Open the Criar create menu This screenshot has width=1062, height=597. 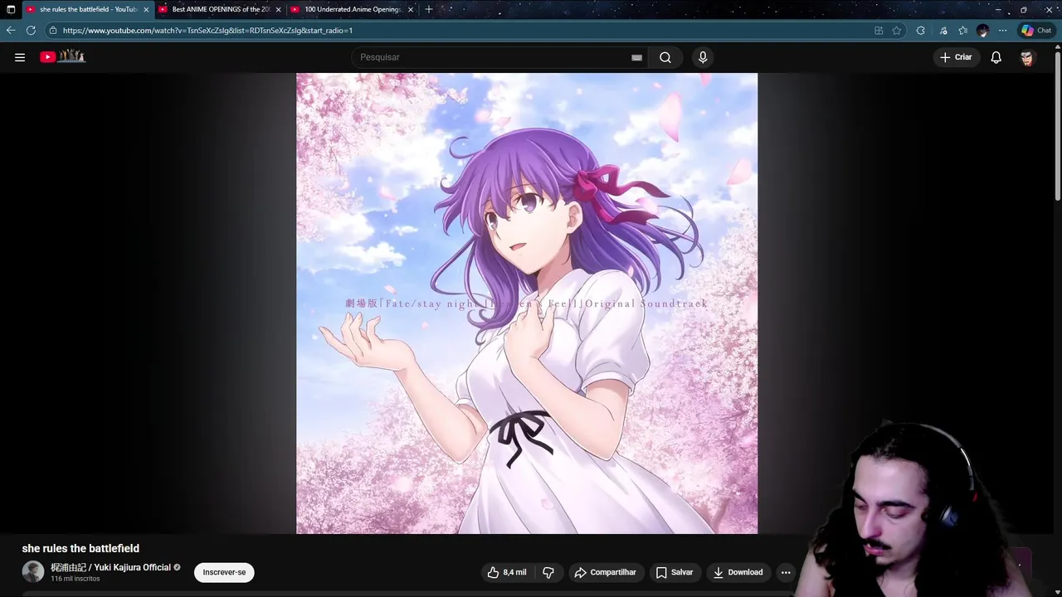956,57
